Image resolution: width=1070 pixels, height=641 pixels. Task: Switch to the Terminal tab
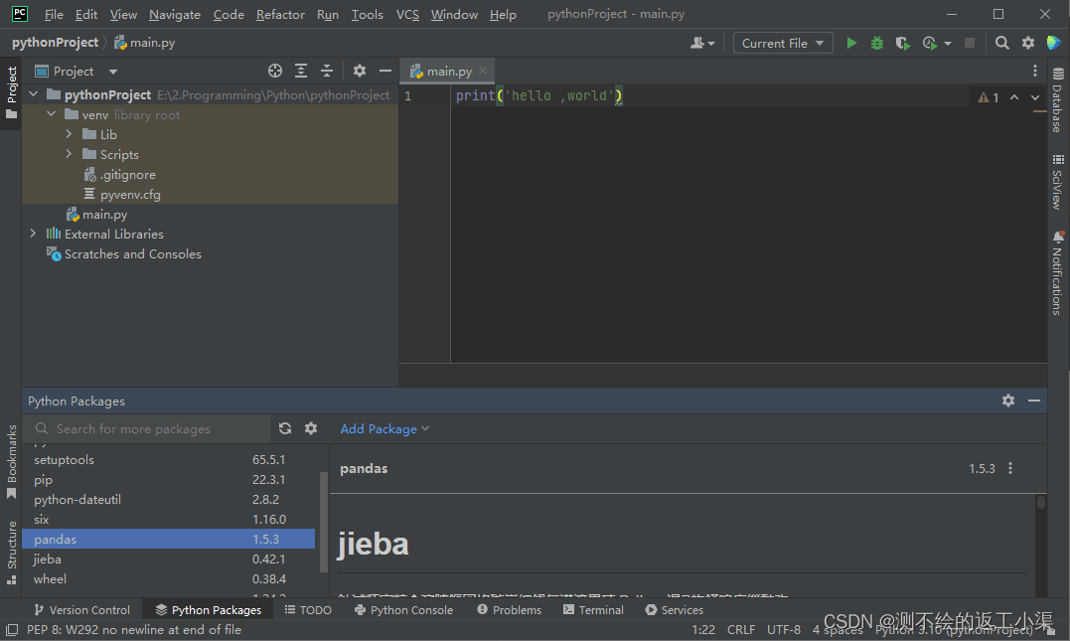click(x=594, y=609)
